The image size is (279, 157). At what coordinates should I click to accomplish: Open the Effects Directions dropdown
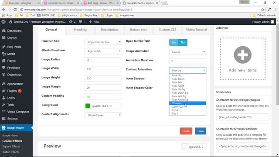coord(103,51)
